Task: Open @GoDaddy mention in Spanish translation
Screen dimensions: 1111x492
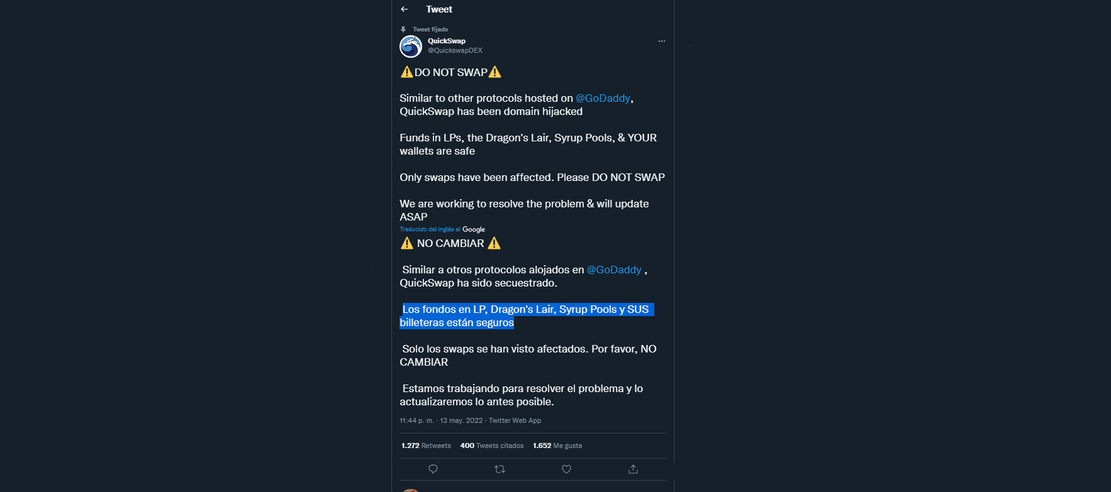Action: [x=614, y=270]
